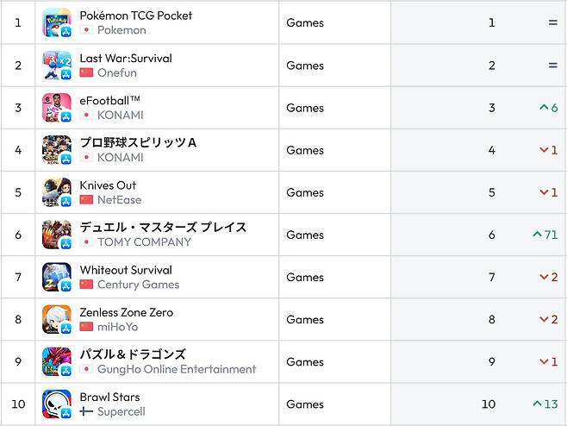Open the GungHo Online Entertainment publisher link
This screenshot has width=567, height=426.
pyautogui.click(x=177, y=369)
